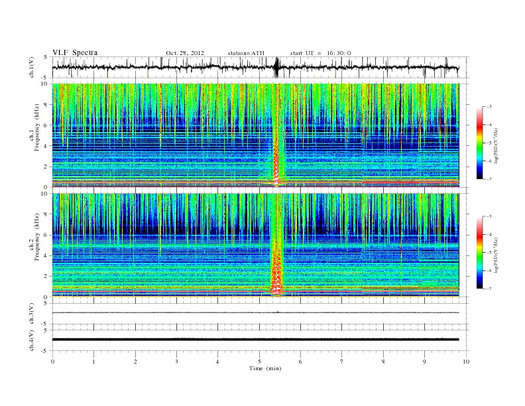Image resolution: width=525 pixels, height=406 pixels.
Task: Click time-axis tick label "8"
Action: pos(383,362)
